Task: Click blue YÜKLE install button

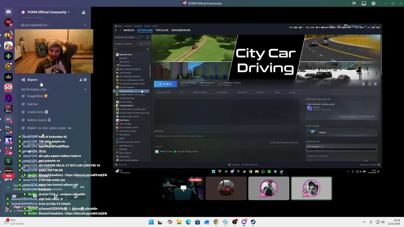Action: pyautogui.click(x=165, y=84)
